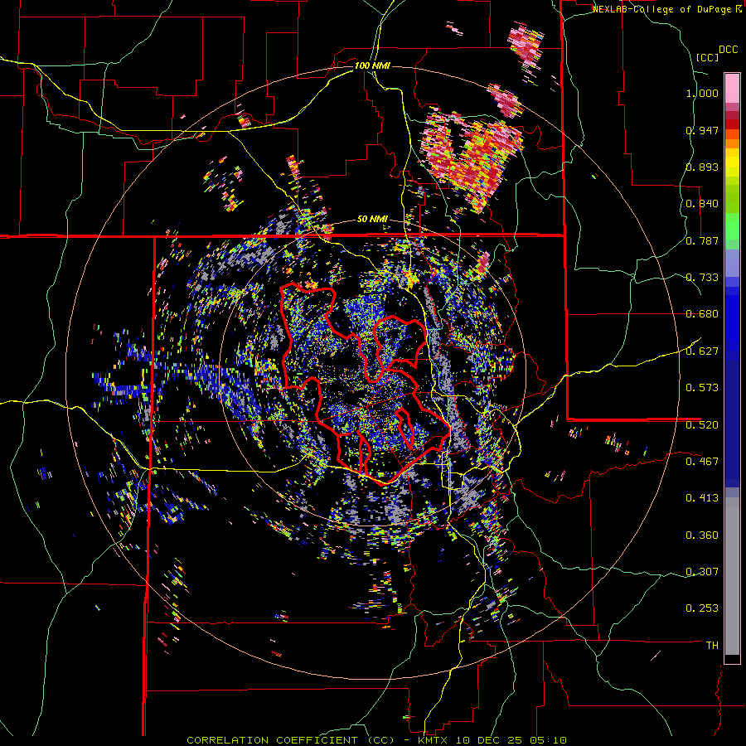Click the 0.573 scale value
This screenshot has height=746, width=746.
[x=702, y=388]
